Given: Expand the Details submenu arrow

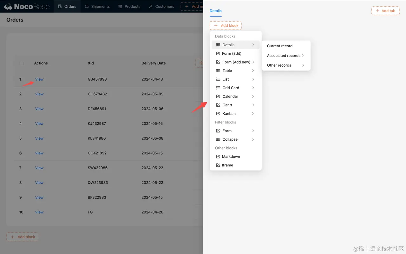Looking at the screenshot, I should tap(253, 45).
